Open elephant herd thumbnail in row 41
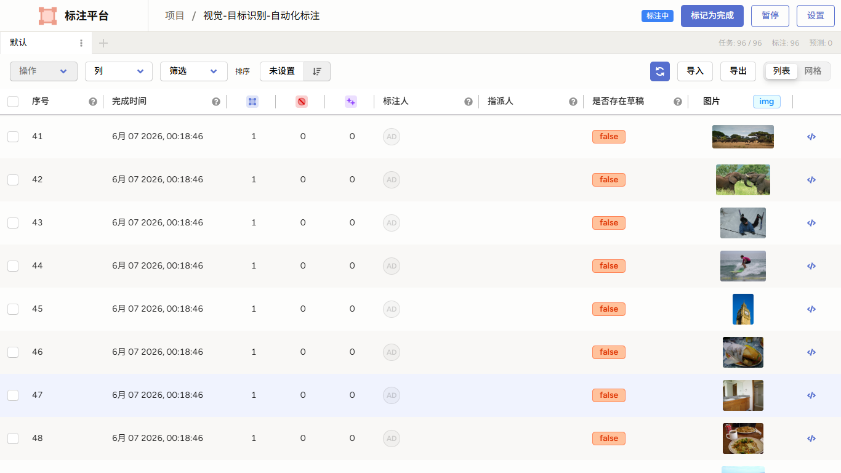841x473 pixels. point(743,137)
